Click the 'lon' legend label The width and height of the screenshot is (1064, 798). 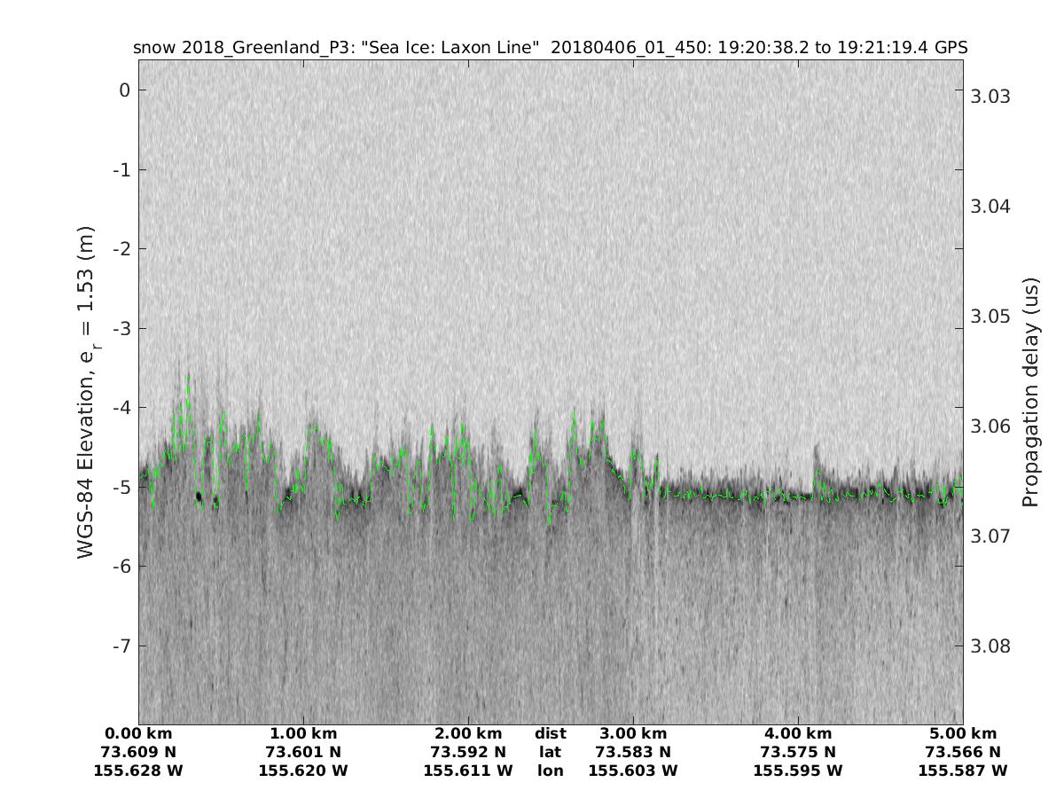(550, 771)
